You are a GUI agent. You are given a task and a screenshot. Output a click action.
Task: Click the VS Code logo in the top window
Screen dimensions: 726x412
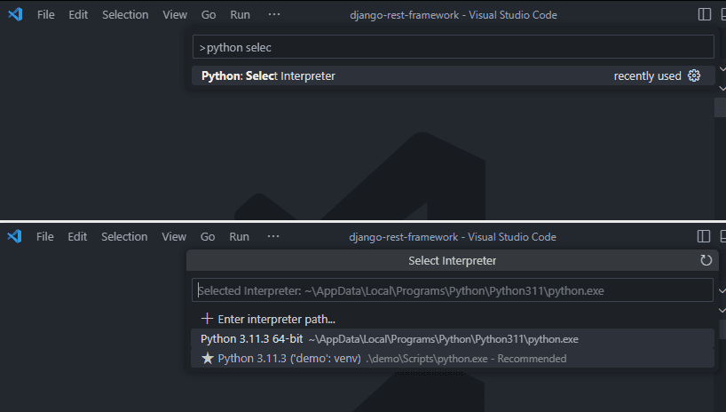pyautogui.click(x=15, y=14)
